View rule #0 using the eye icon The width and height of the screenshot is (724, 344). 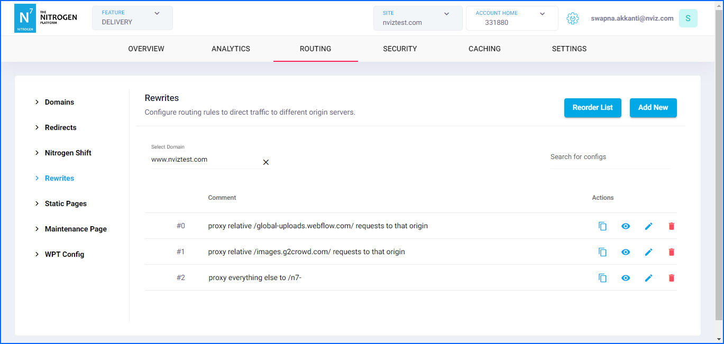point(626,226)
